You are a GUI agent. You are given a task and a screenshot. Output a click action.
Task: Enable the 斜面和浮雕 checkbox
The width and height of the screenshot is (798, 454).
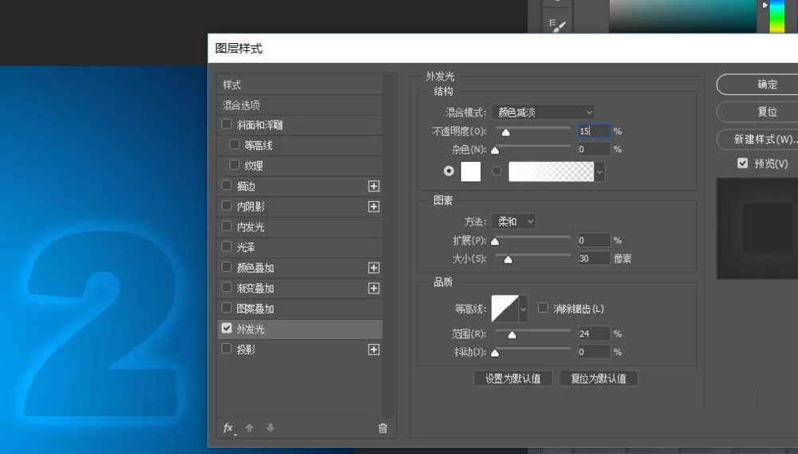point(227,124)
